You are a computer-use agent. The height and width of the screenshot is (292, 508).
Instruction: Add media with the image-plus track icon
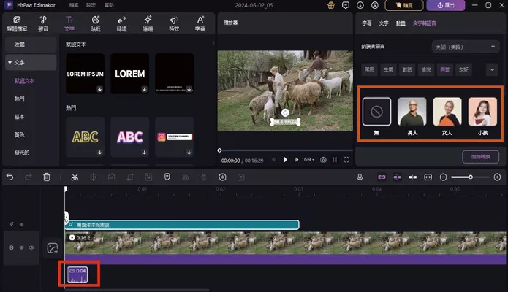(x=53, y=248)
